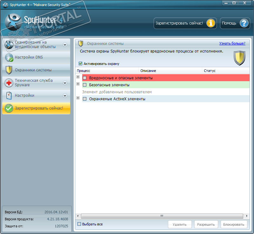Open Настройки DNS sidebar item
Image resolution: width=254 pixels, height=234 pixels.
point(36,57)
